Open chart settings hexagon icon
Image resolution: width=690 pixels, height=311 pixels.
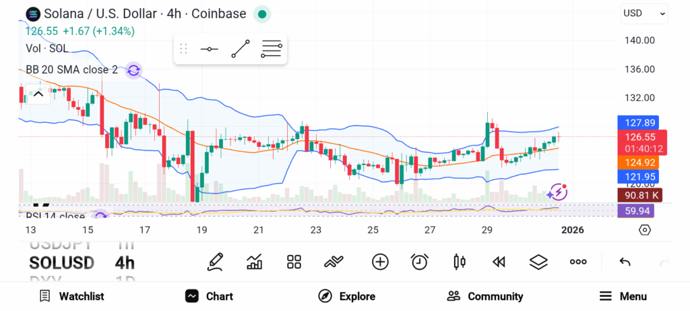tap(645, 230)
